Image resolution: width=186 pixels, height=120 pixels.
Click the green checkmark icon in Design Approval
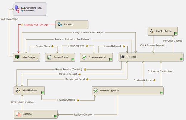[84, 57]
